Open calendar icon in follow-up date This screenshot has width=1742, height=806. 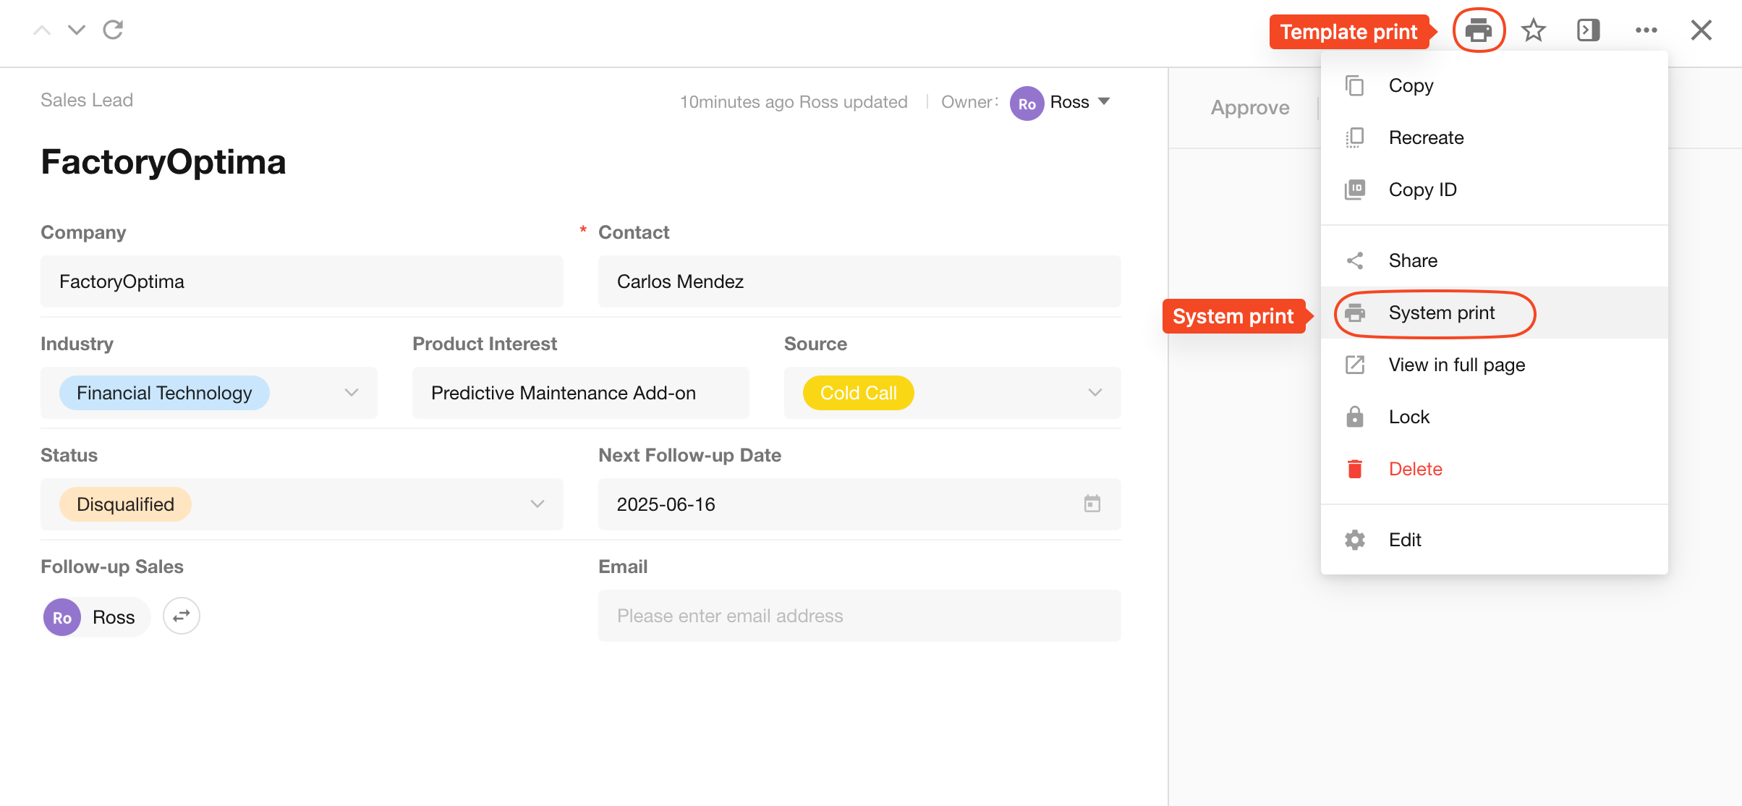pyautogui.click(x=1092, y=504)
